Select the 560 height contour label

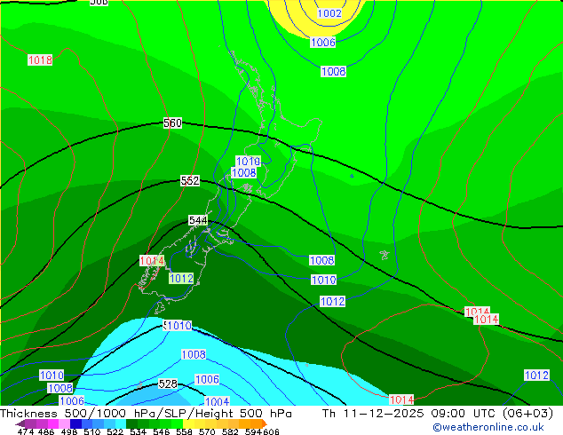(172, 123)
